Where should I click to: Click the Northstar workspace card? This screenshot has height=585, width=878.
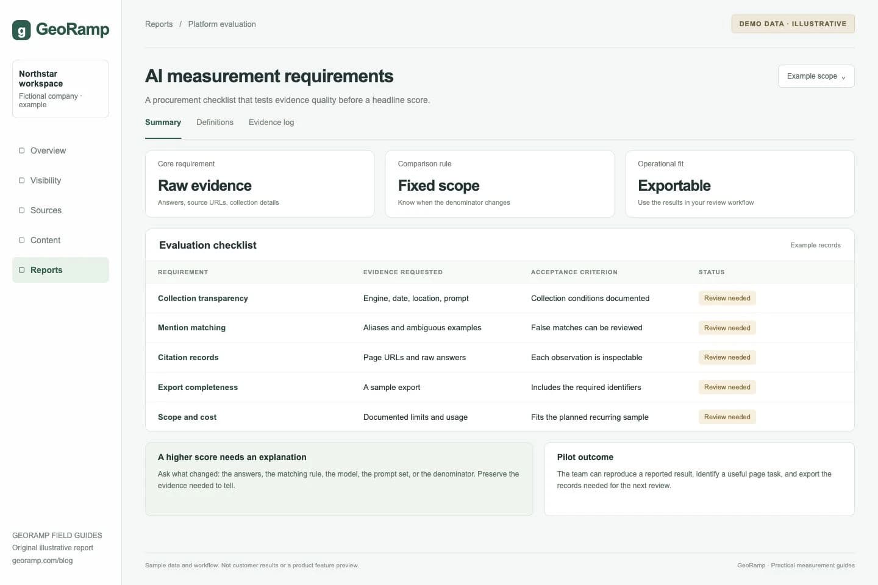[x=60, y=89]
